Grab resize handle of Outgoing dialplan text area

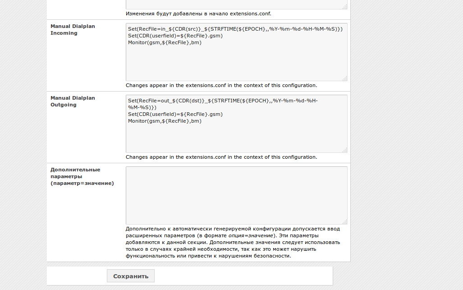[344, 150]
